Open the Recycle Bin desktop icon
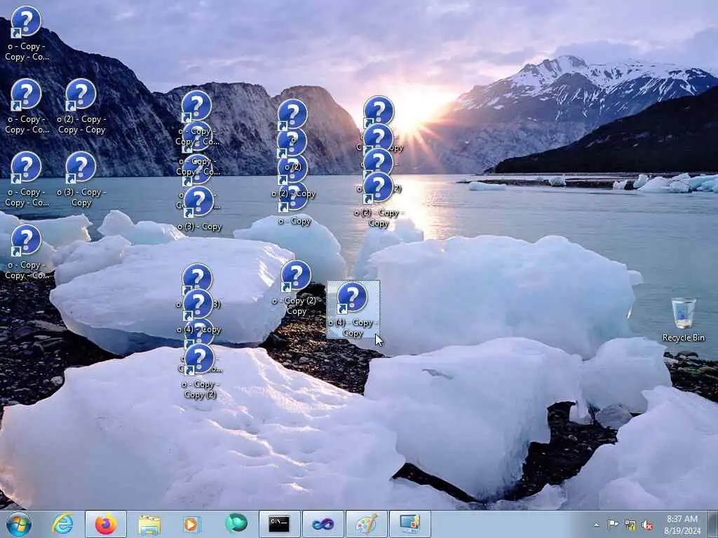 point(683,319)
